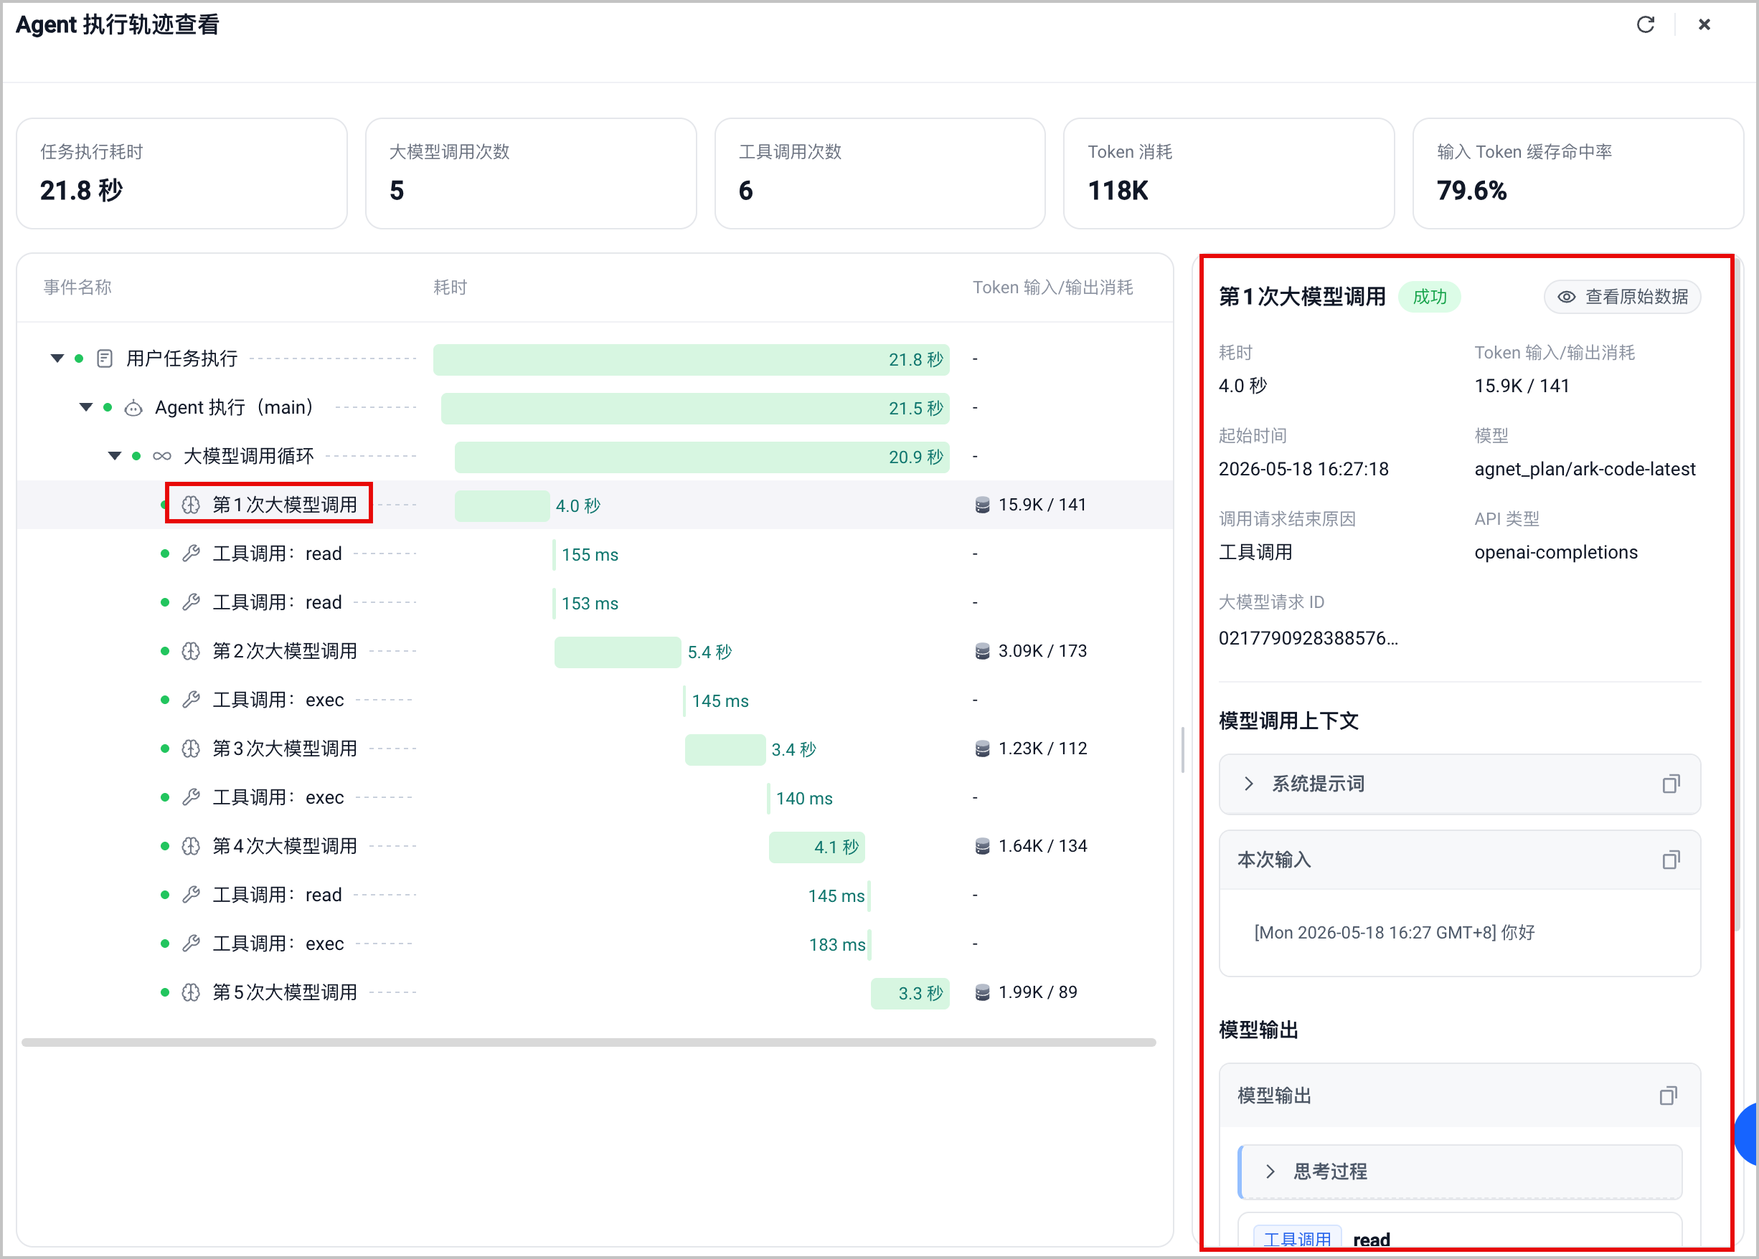Click the document icon beside 用户任务执行

click(105, 358)
